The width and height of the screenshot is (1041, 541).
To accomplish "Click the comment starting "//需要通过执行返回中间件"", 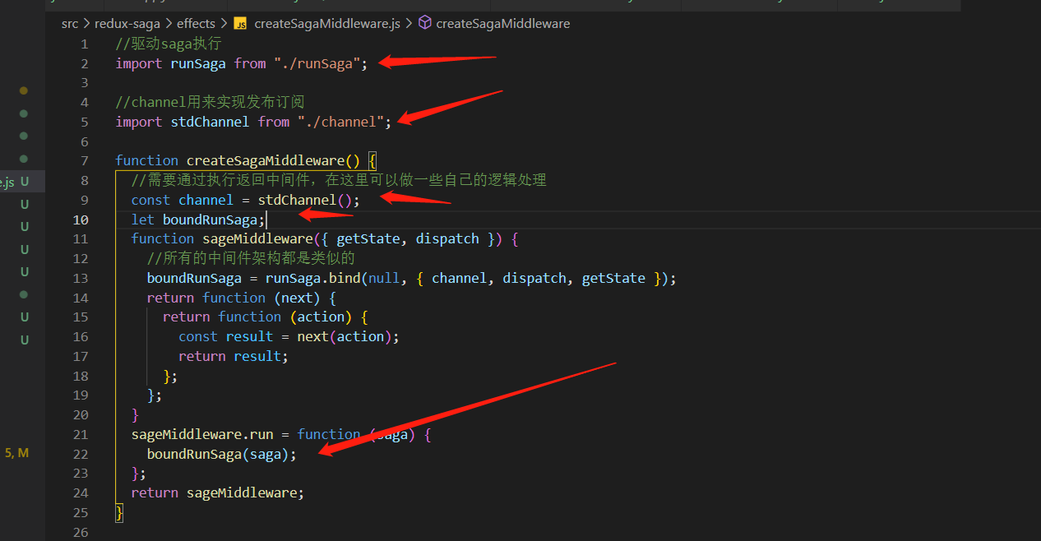I will coord(339,180).
